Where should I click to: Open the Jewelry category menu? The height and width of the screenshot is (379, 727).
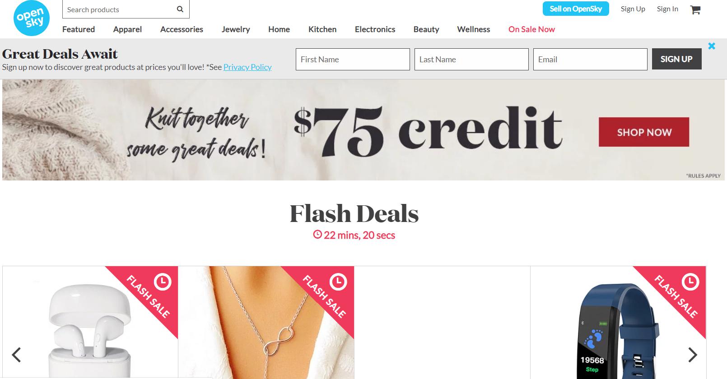[236, 29]
